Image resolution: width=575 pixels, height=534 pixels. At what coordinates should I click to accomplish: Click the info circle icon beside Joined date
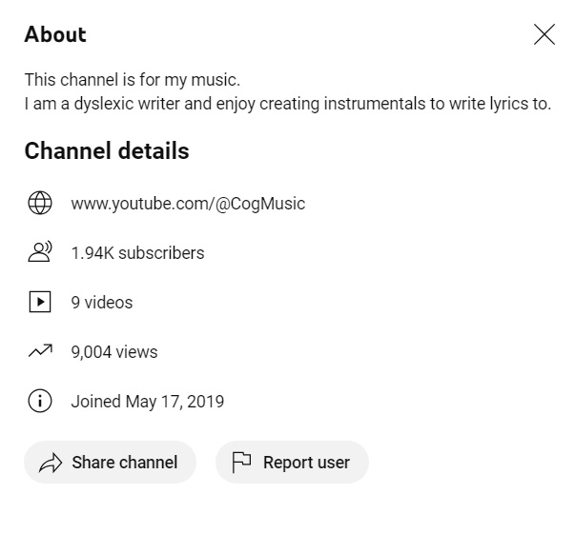(40, 401)
